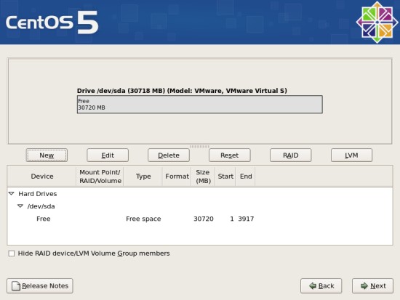The height and width of the screenshot is (300, 400).
Task: Click the Release Notes document icon
Action: click(16, 286)
